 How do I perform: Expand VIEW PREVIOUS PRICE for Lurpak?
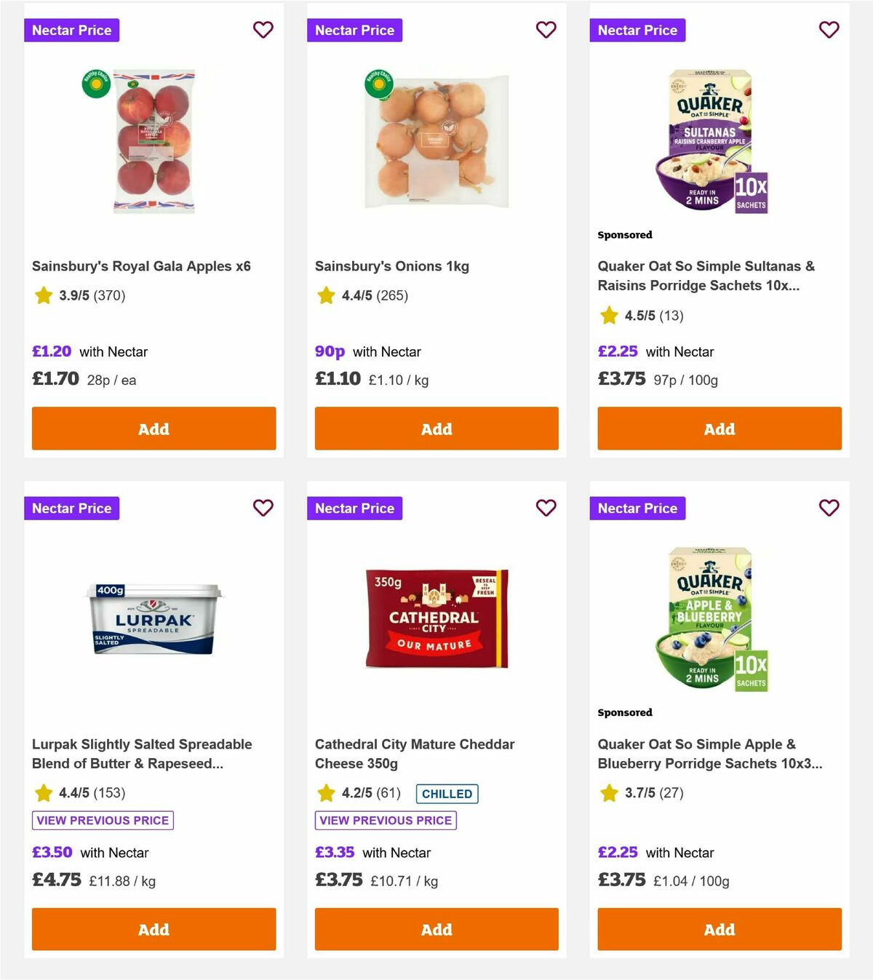coord(102,820)
